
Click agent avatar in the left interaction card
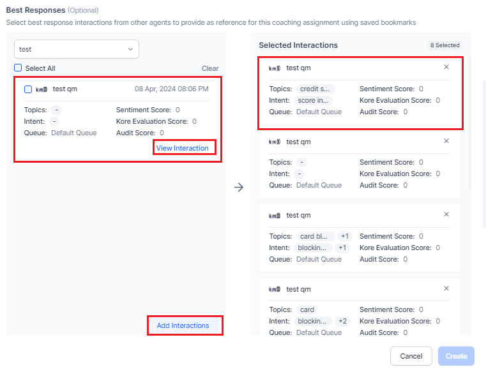point(42,89)
